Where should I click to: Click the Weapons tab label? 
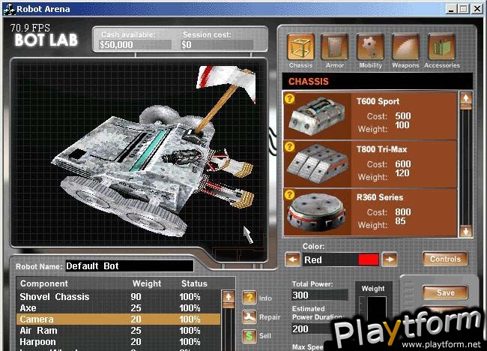coord(405,65)
